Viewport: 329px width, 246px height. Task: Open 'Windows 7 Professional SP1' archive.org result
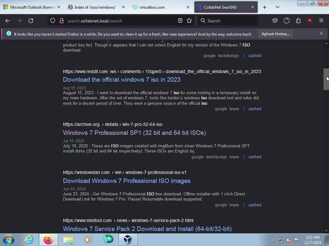(x=134, y=133)
